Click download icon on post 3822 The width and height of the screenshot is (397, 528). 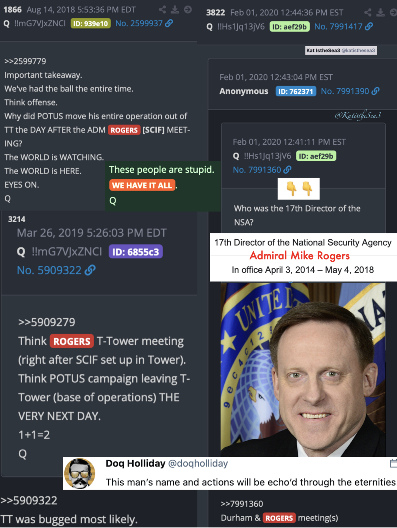(380, 13)
